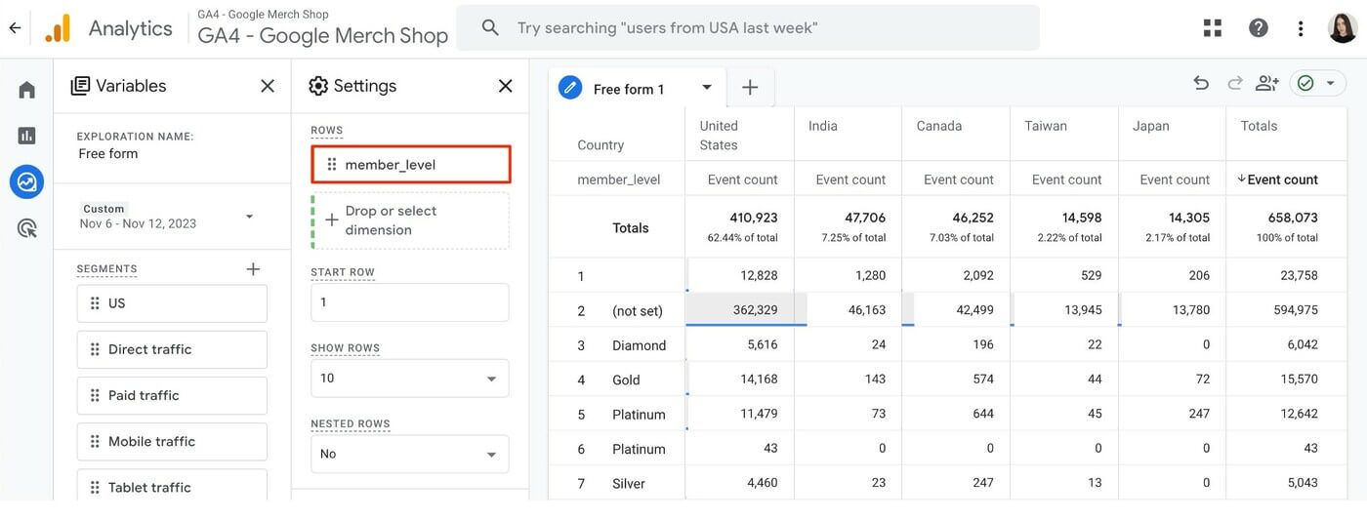Select the Free form 1 tab
Image resolution: width=1367 pixels, height=520 pixels.
629,89
